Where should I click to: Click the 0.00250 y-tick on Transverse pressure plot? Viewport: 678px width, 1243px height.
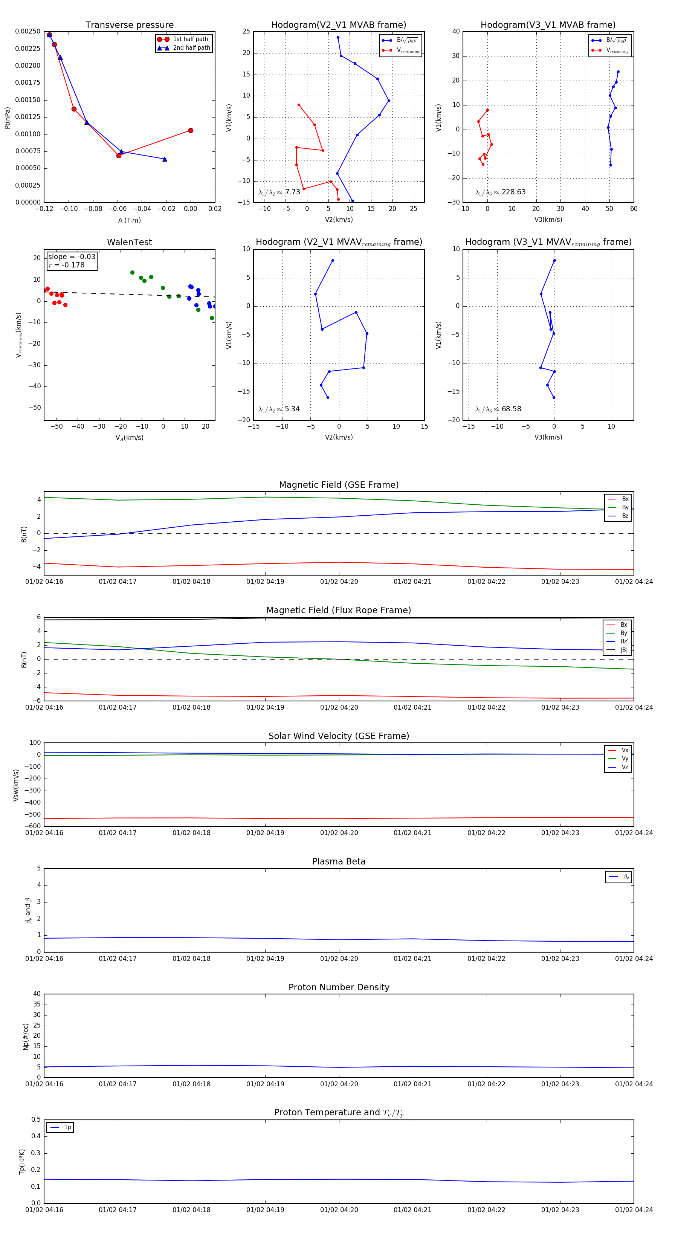(27, 31)
